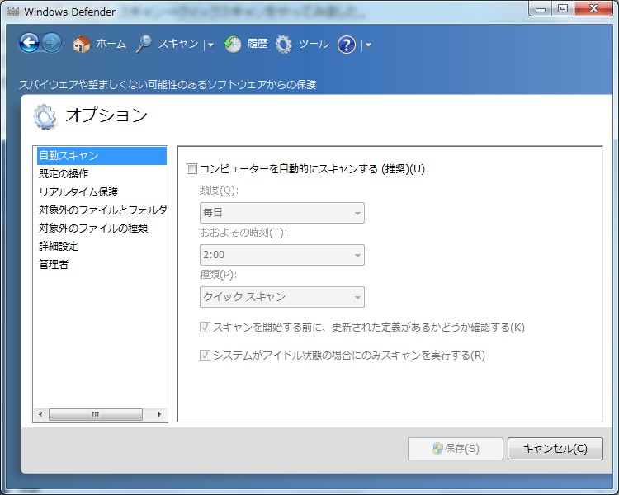Image resolution: width=619 pixels, height=495 pixels.
Task: Click the 保存(S) save button
Action: pyautogui.click(x=455, y=449)
